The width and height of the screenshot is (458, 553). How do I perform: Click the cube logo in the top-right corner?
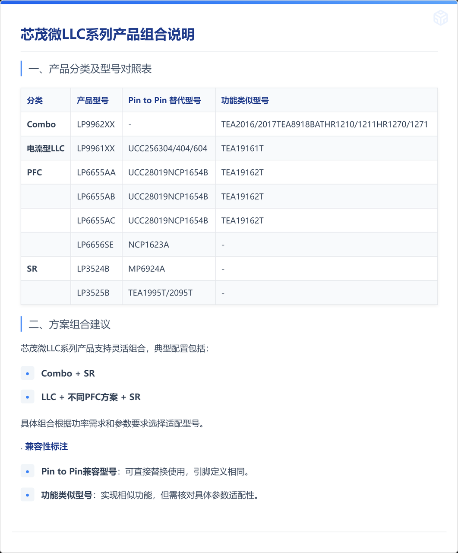[x=441, y=18]
